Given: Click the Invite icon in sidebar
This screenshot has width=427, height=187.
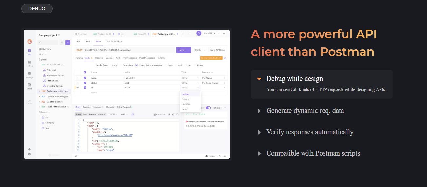Looking at the screenshot, I should point(29,101).
